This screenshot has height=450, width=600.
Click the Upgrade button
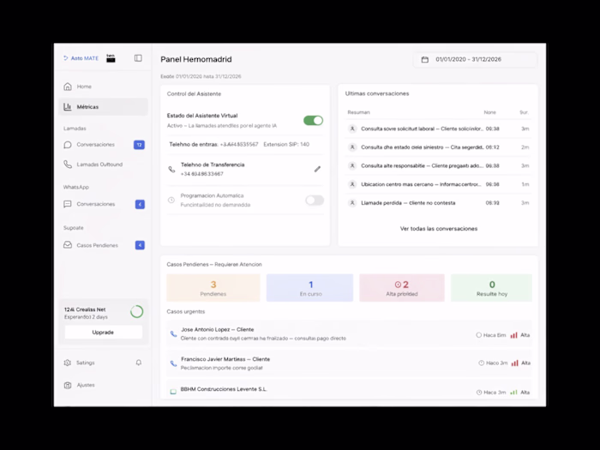(104, 333)
